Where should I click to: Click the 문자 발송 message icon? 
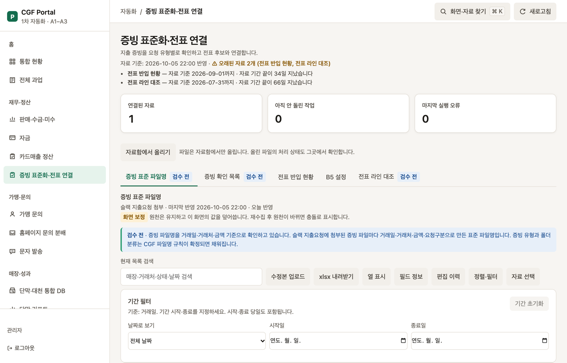(12, 251)
